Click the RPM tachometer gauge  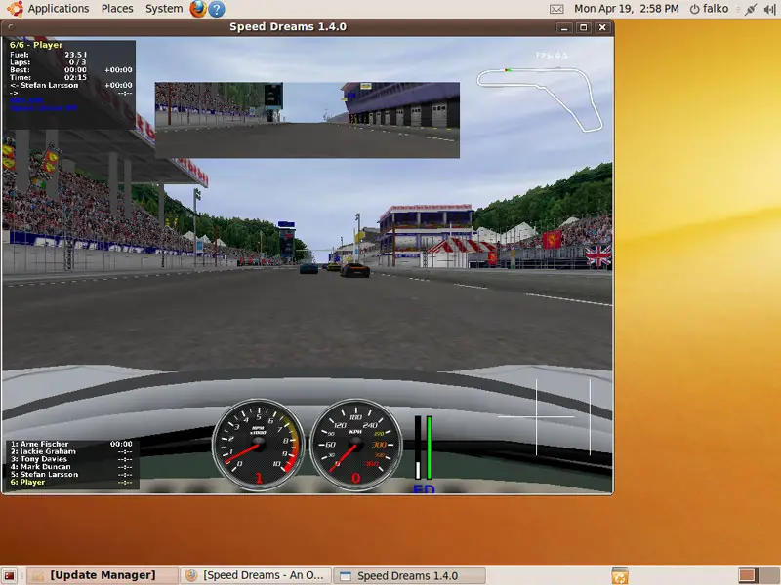pyautogui.click(x=258, y=445)
